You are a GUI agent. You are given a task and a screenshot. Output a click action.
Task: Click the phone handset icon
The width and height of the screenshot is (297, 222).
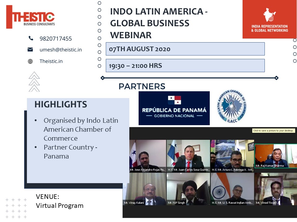click(x=31, y=39)
